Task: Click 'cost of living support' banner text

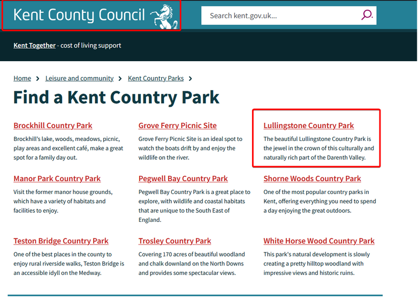Action: coord(90,46)
